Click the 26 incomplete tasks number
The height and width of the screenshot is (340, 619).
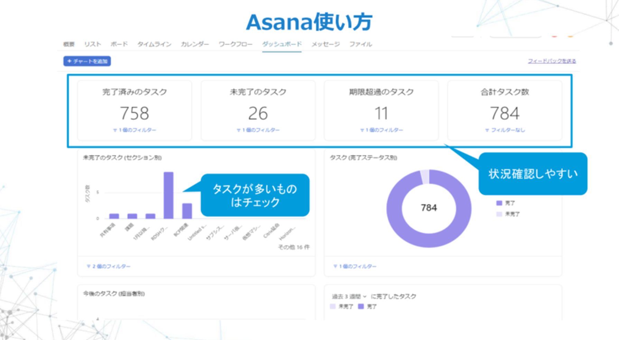click(x=258, y=113)
